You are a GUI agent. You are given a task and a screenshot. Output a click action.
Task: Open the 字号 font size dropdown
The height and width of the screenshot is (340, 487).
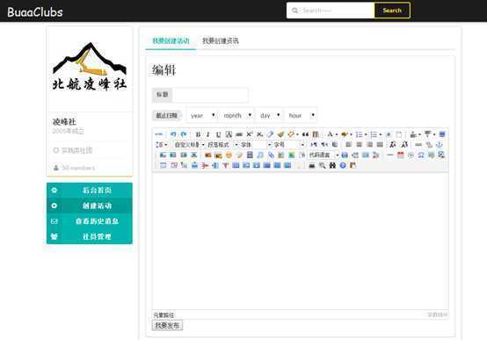[289, 145]
